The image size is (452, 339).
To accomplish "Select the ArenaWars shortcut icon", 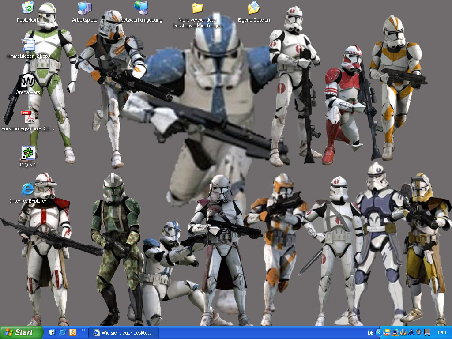I will (x=28, y=81).
